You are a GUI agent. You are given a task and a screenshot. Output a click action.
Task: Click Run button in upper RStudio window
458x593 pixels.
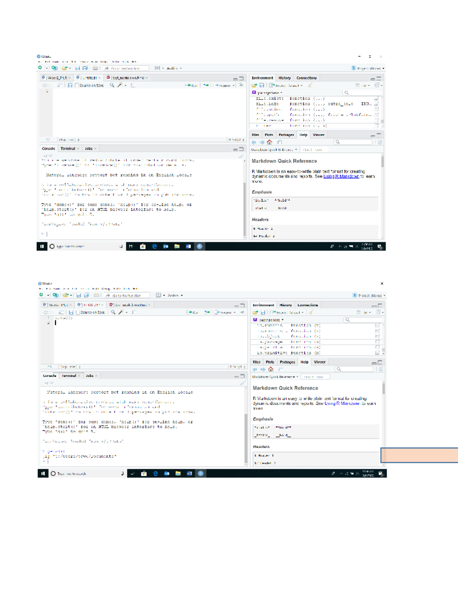pos(192,86)
